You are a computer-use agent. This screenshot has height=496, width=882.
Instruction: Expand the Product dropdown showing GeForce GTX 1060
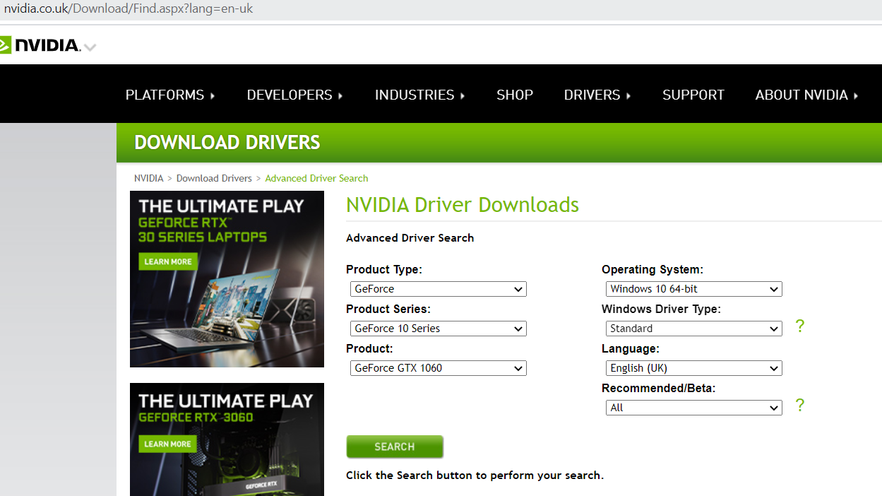coord(439,368)
